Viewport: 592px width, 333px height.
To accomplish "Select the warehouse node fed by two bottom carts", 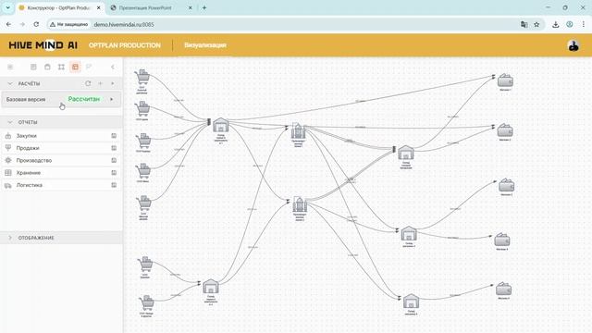I will pyautogui.click(x=211, y=287).
